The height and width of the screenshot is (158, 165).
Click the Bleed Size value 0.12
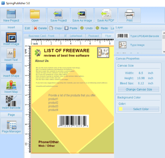coord(141,83)
